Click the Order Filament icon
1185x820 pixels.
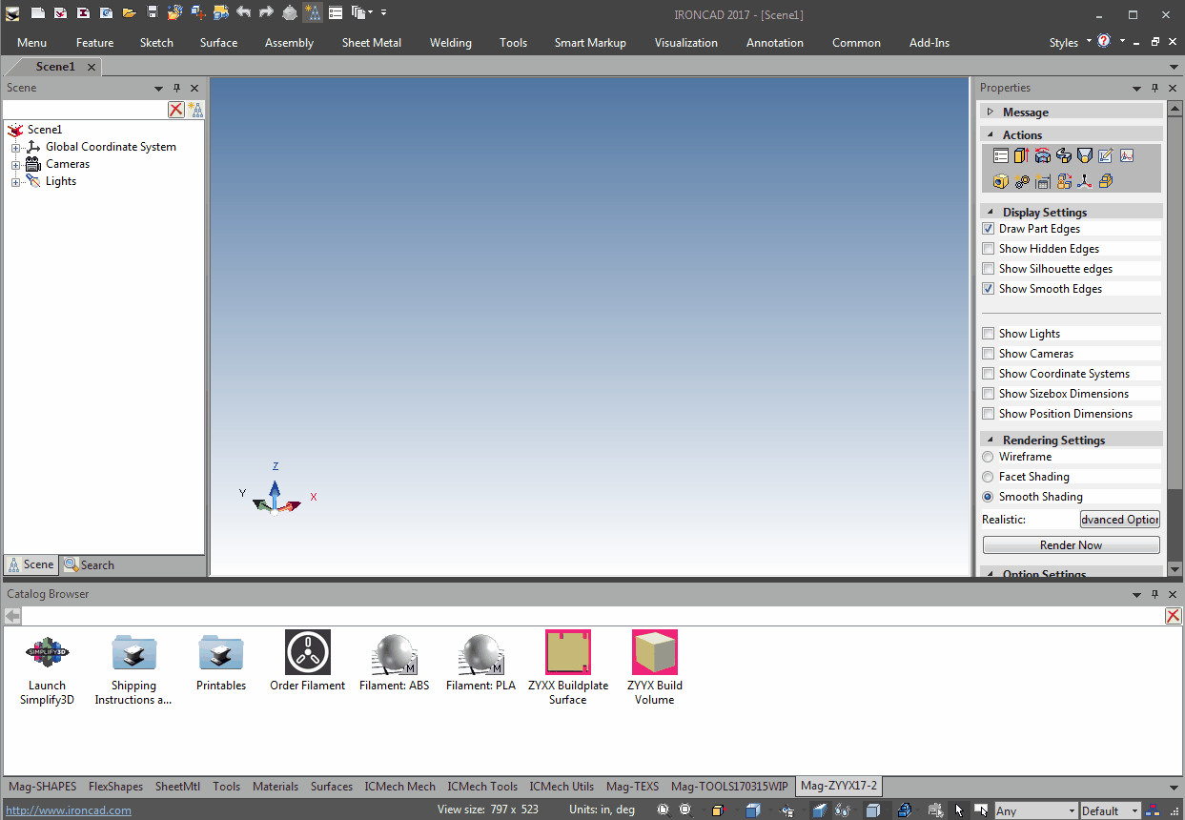(307, 653)
